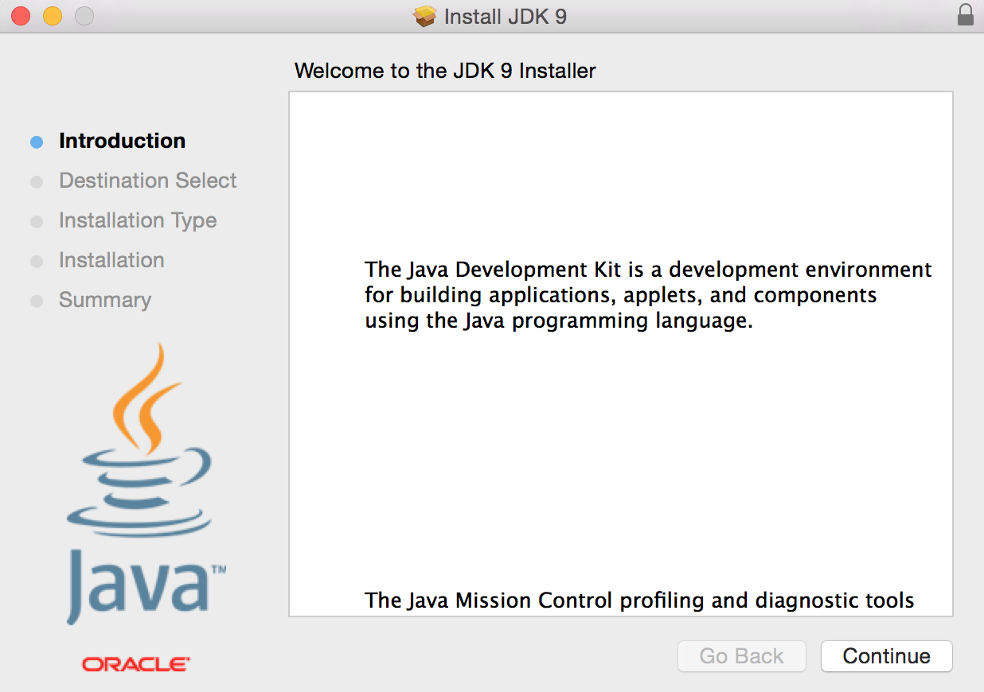Image resolution: width=984 pixels, height=692 pixels.
Task: Close the installer with the red button
Action: (x=21, y=16)
